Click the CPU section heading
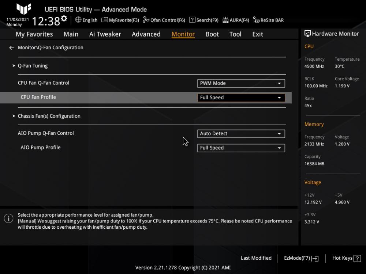Viewport: 366px width, 274px height. click(309, 47)
